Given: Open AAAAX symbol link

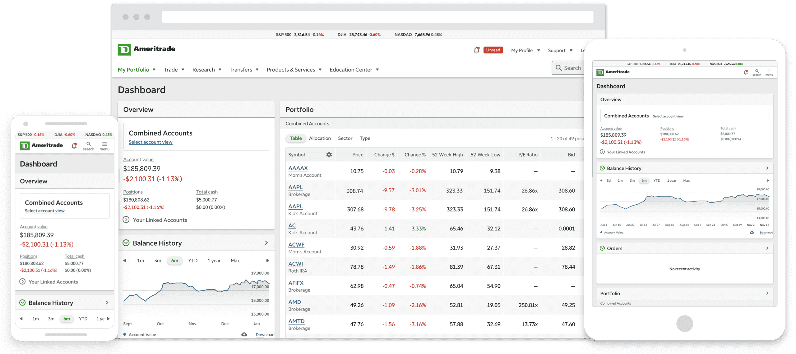Looking at the screenshot, I should (x=298, y=168).
